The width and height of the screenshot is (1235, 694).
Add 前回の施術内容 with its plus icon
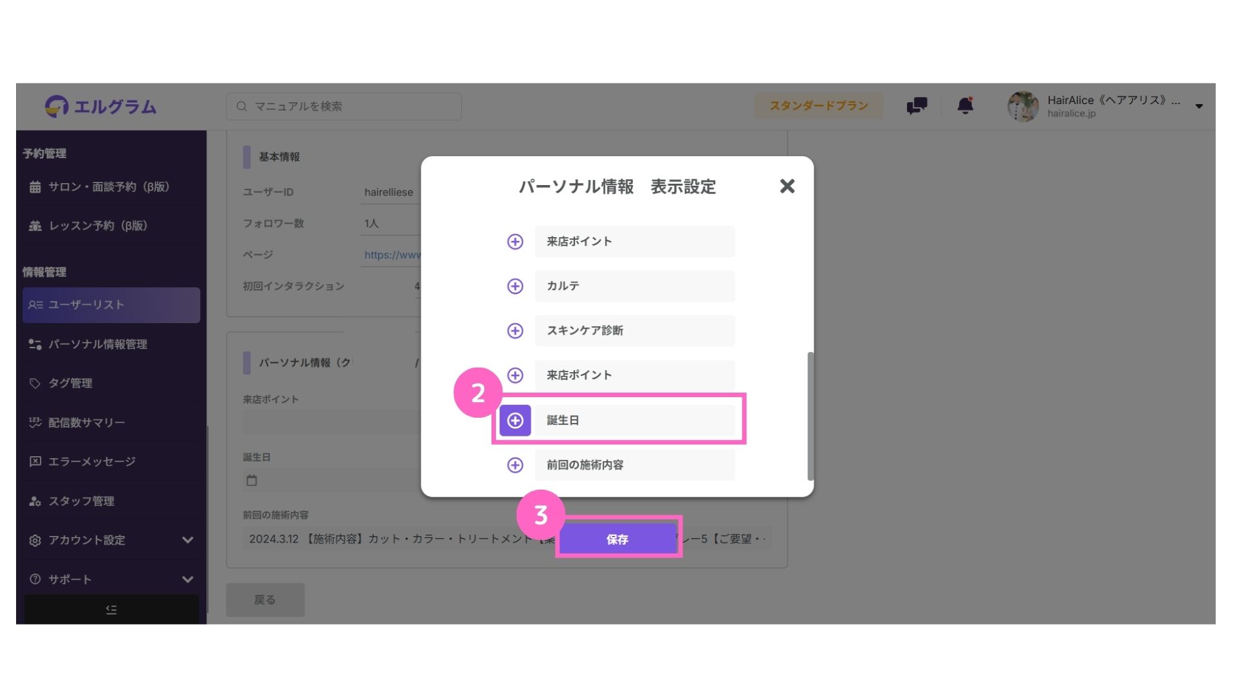[515, 465]
